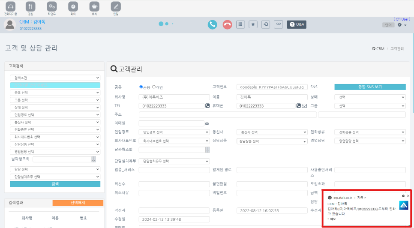This screenshot has height=228, width=414.
Task: Open the gear settings menu near 언어
Action: pyautogui.click(x=400, y=25)
